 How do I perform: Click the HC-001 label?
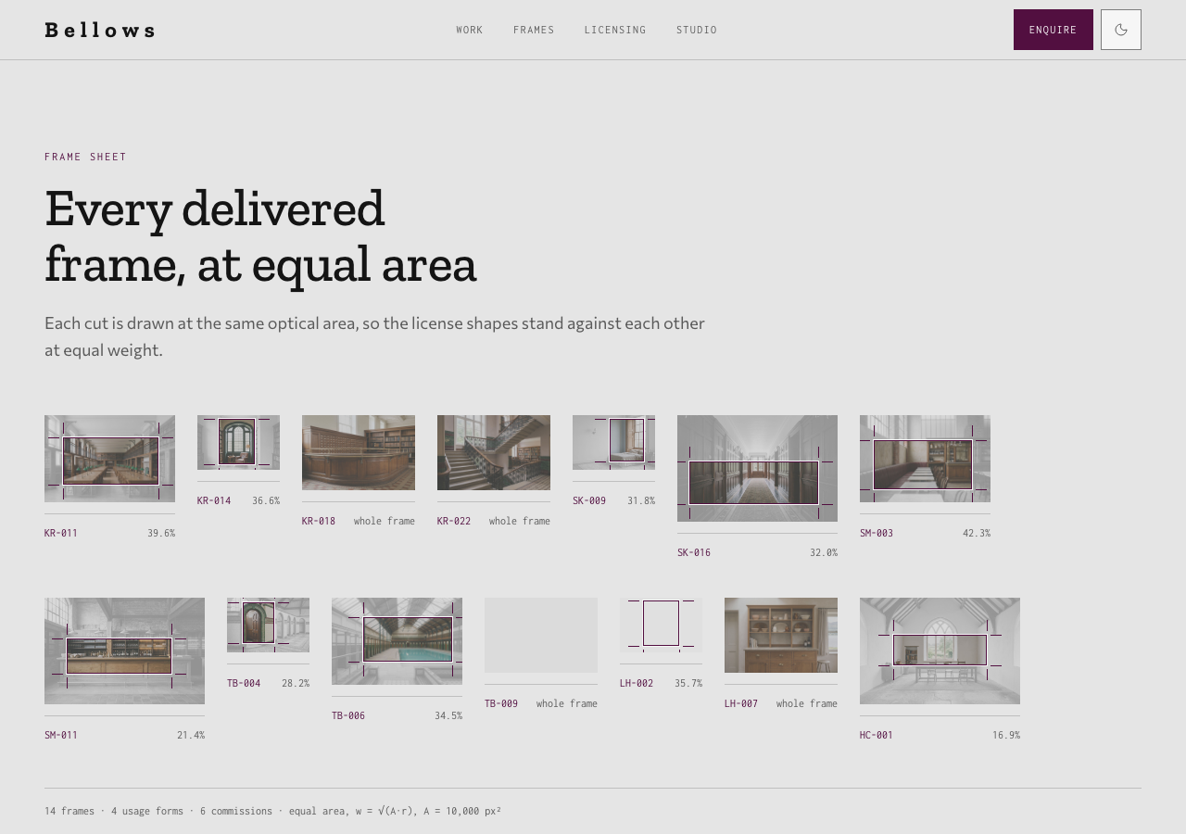(x=877, y=735)
